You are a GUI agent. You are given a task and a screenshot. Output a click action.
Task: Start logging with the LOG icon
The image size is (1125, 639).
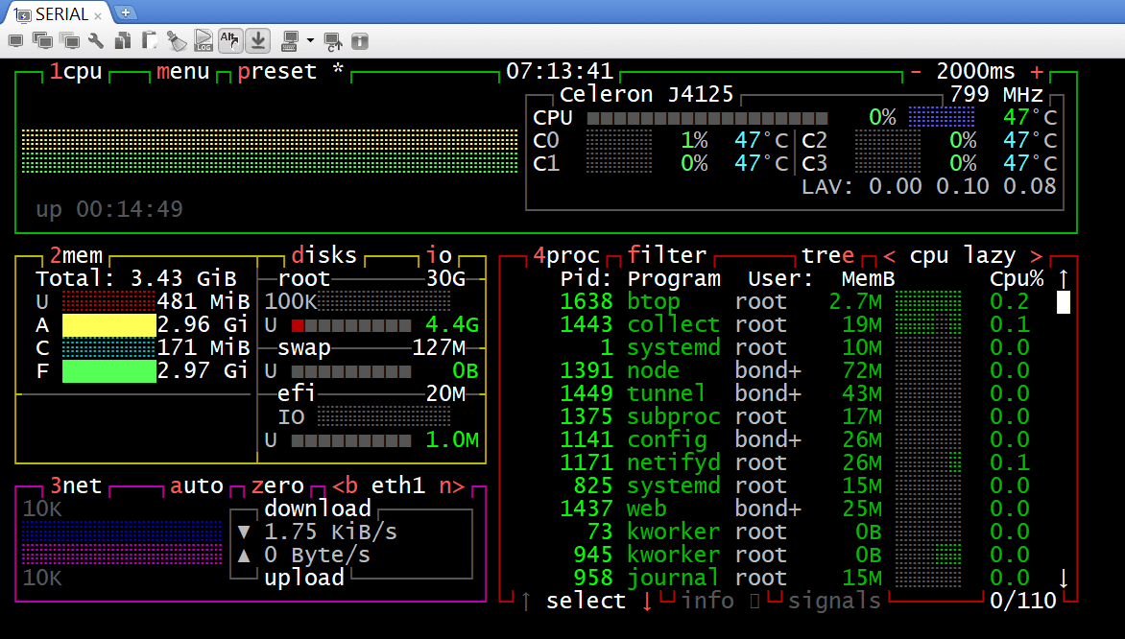pyautogui.click(x=203, y=41)
